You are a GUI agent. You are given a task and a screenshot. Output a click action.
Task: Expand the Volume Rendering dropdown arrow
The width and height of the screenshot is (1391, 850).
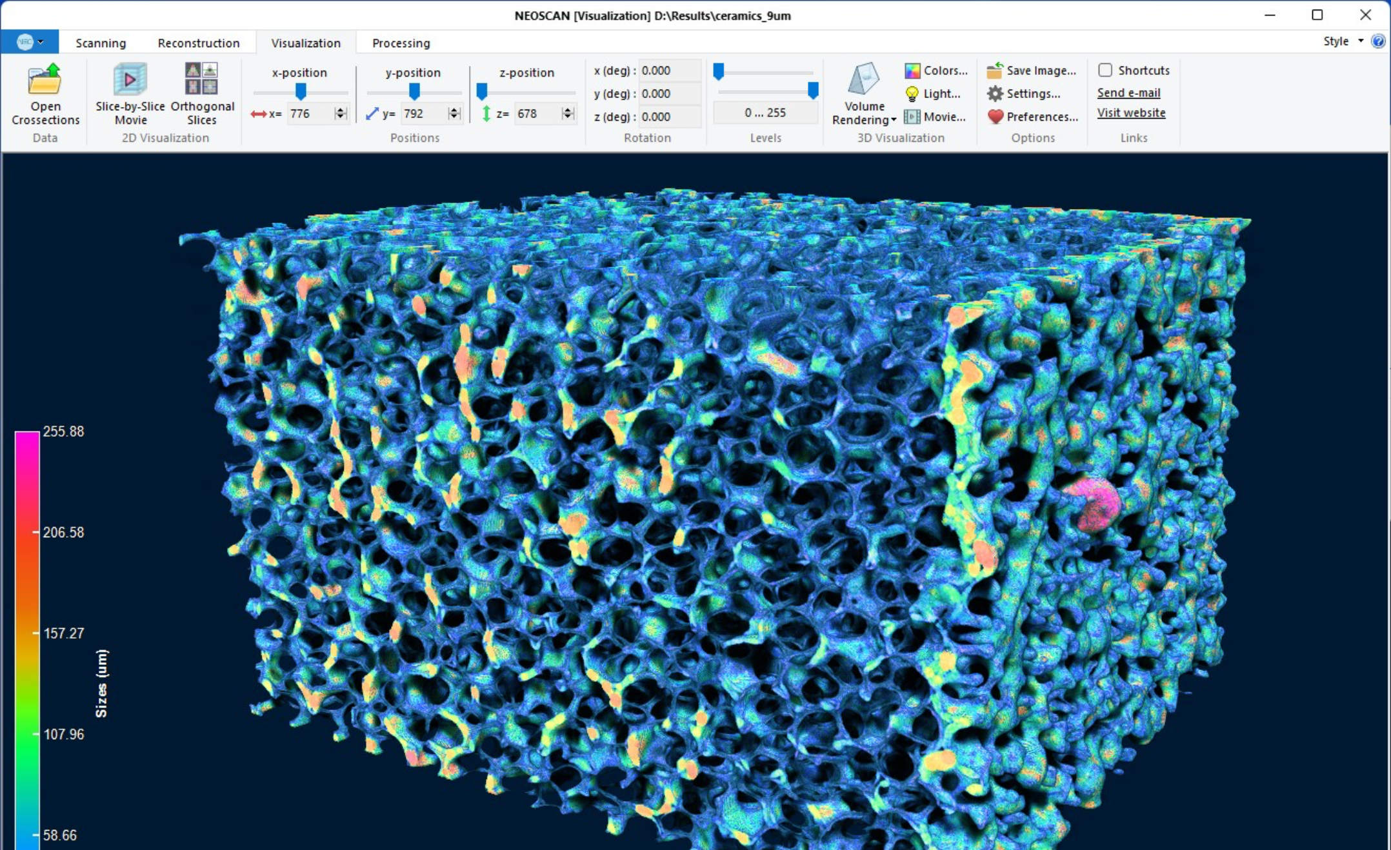tap(894, 120)
